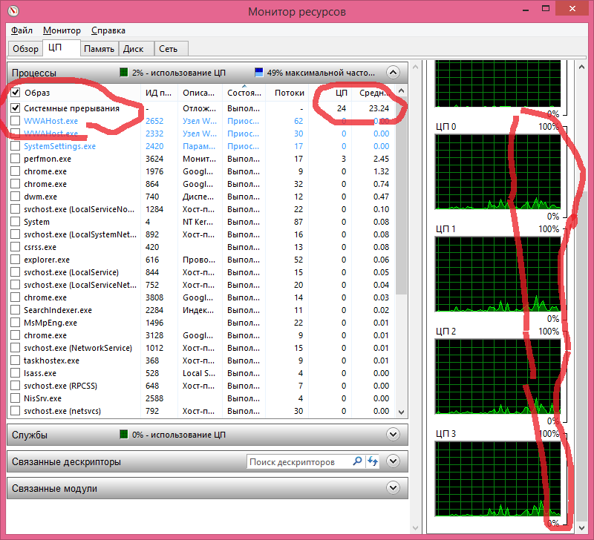Check the WWAHost.exe 2652 checkbox
This screenshot has height=540, width=594.
(x=15, y=121)
